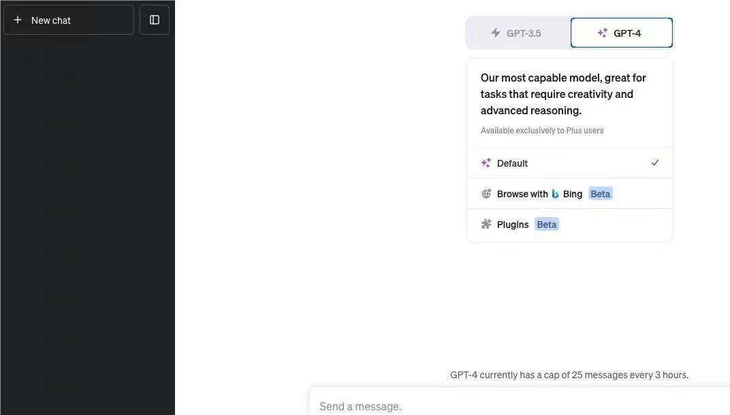This screenshot has width=730, height=415.
Task: Click the globe icon beside Browse with
Action: 486,193
